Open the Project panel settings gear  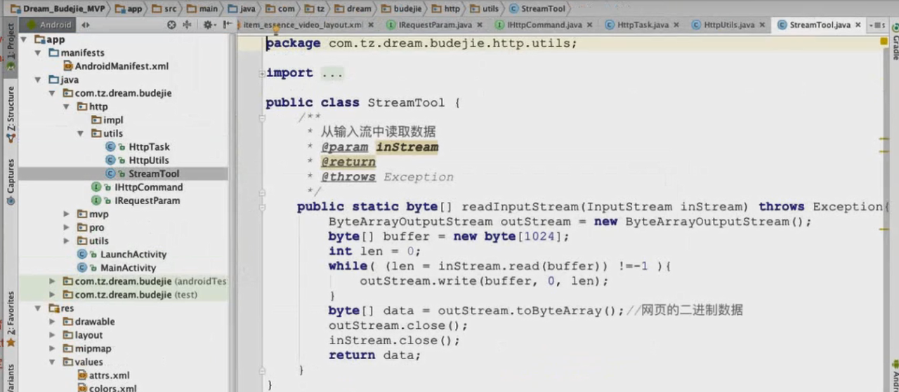[208, 25]
